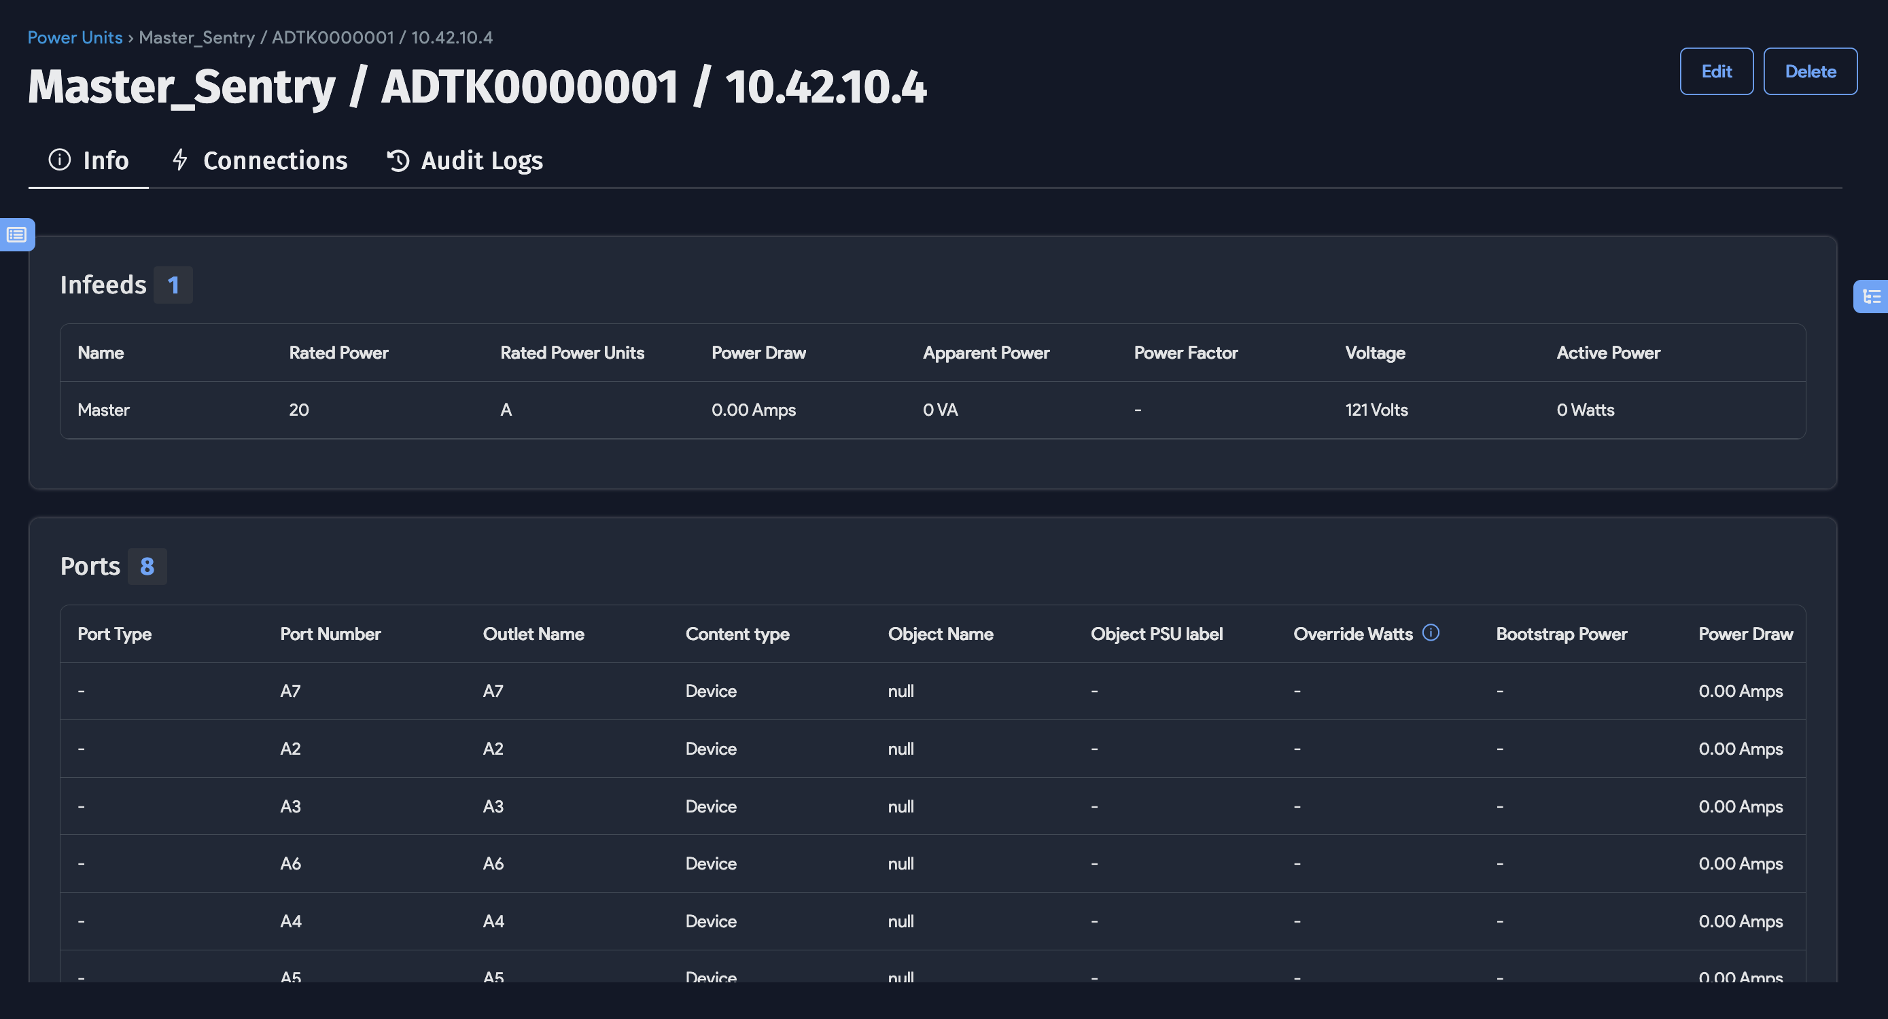Click the Voltage column header
Screen dimensions: 1888x1019
click(1375, 353)
